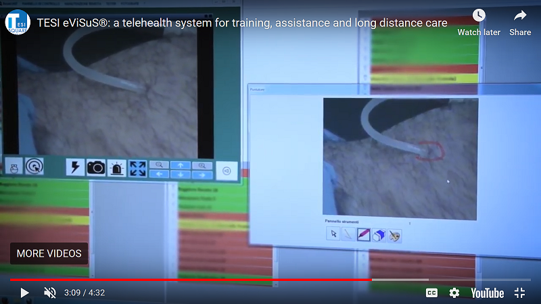Screen dimensions: 541x304
Task: Toggle closed captions
Action: click(431, 293)
